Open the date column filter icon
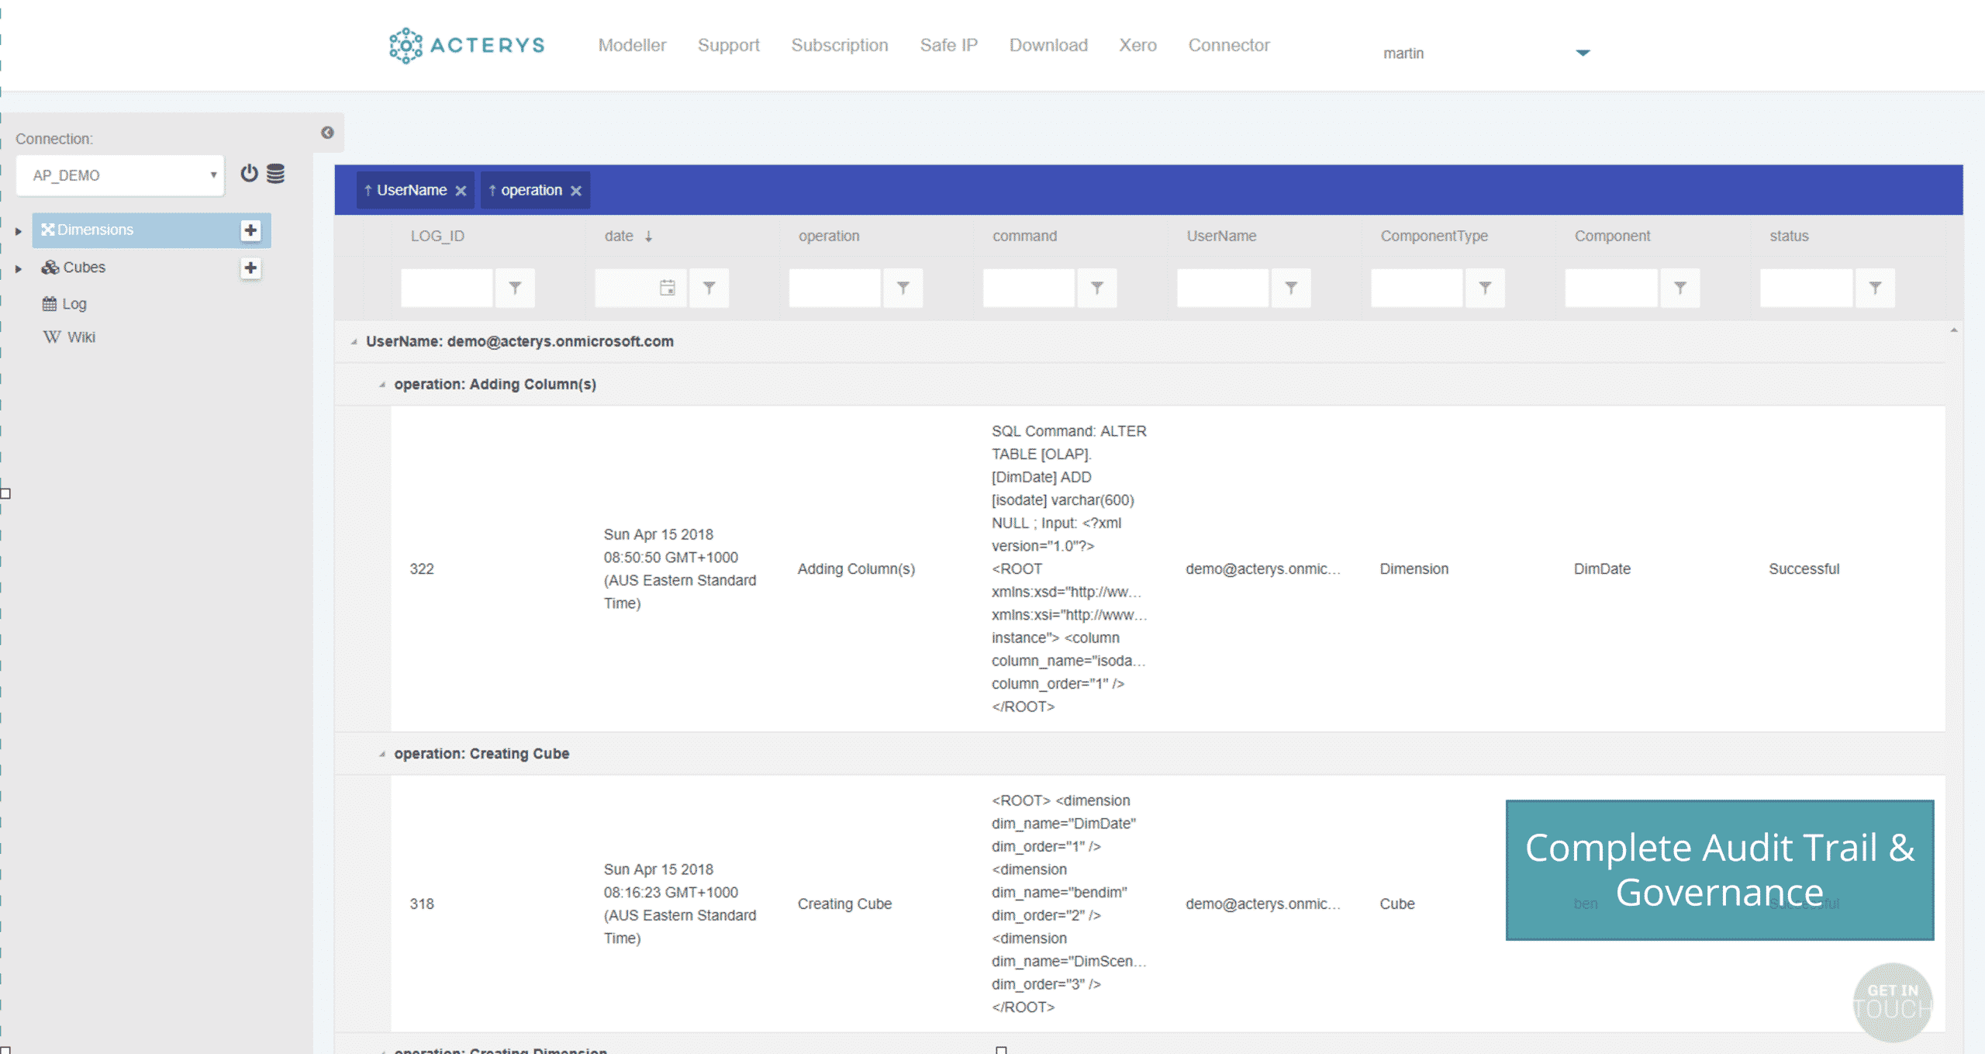Screen dimensions: 1985x1054 tap(709, 288)
